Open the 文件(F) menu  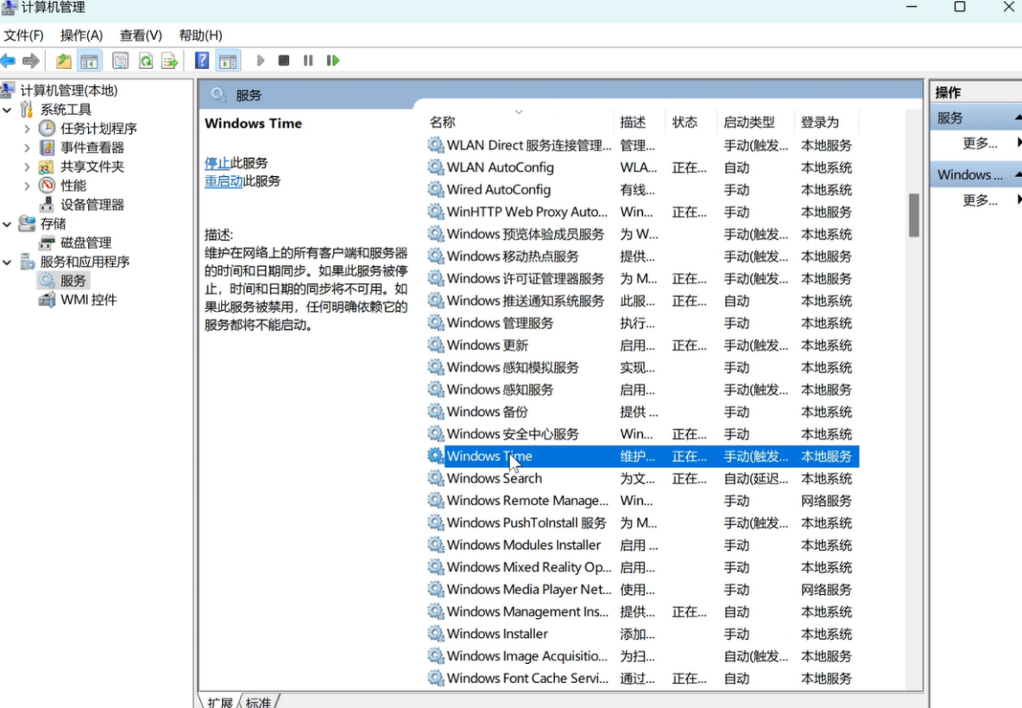[24, 35]
